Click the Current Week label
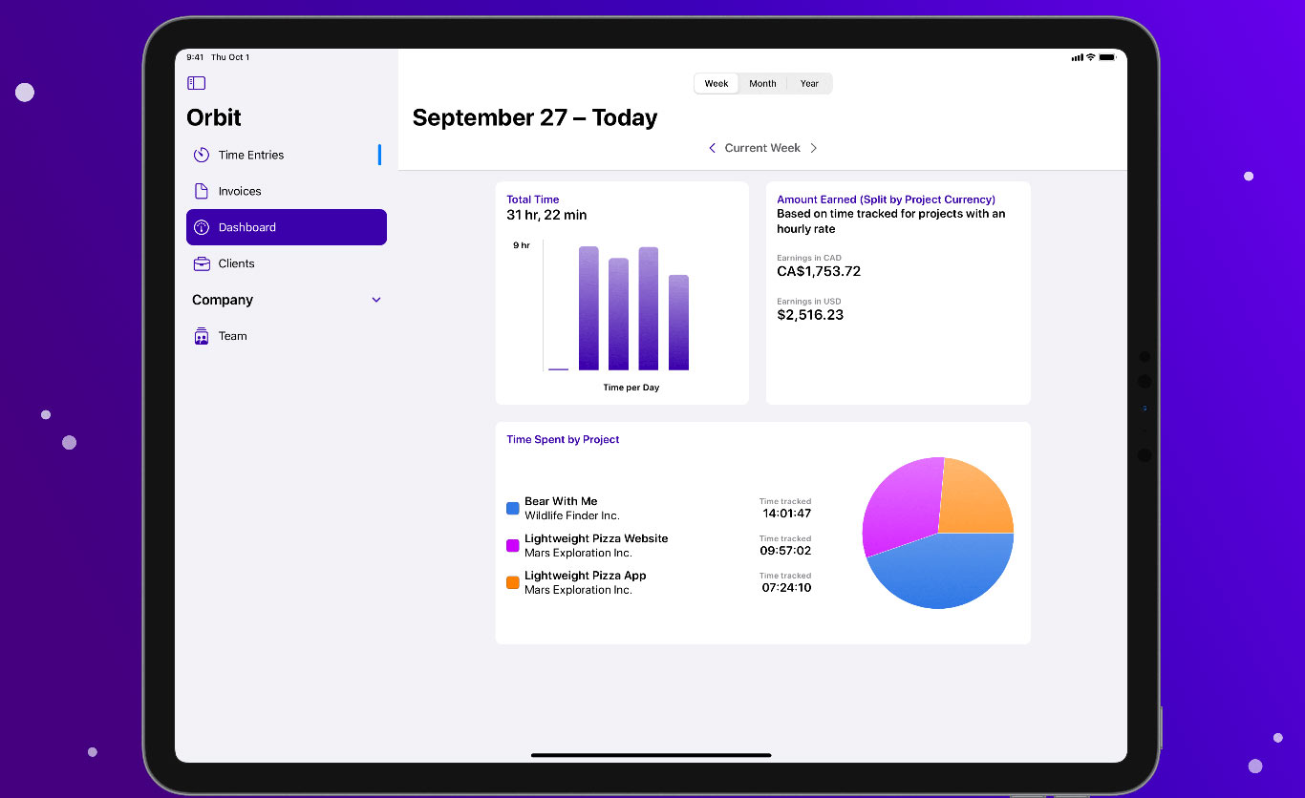This screenshot has height=798, width=1305. click(762, 148)
